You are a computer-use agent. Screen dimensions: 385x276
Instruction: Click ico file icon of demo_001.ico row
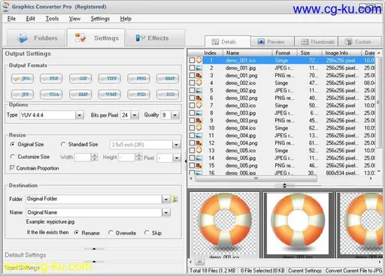tap(199, 60)
